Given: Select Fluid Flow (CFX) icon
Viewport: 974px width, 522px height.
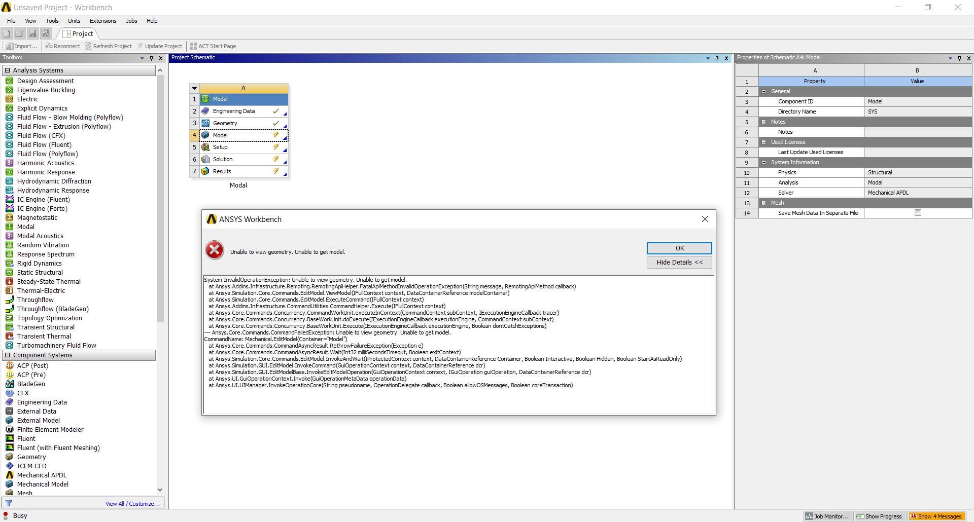Looking at the screenshot, I should 9,135.
